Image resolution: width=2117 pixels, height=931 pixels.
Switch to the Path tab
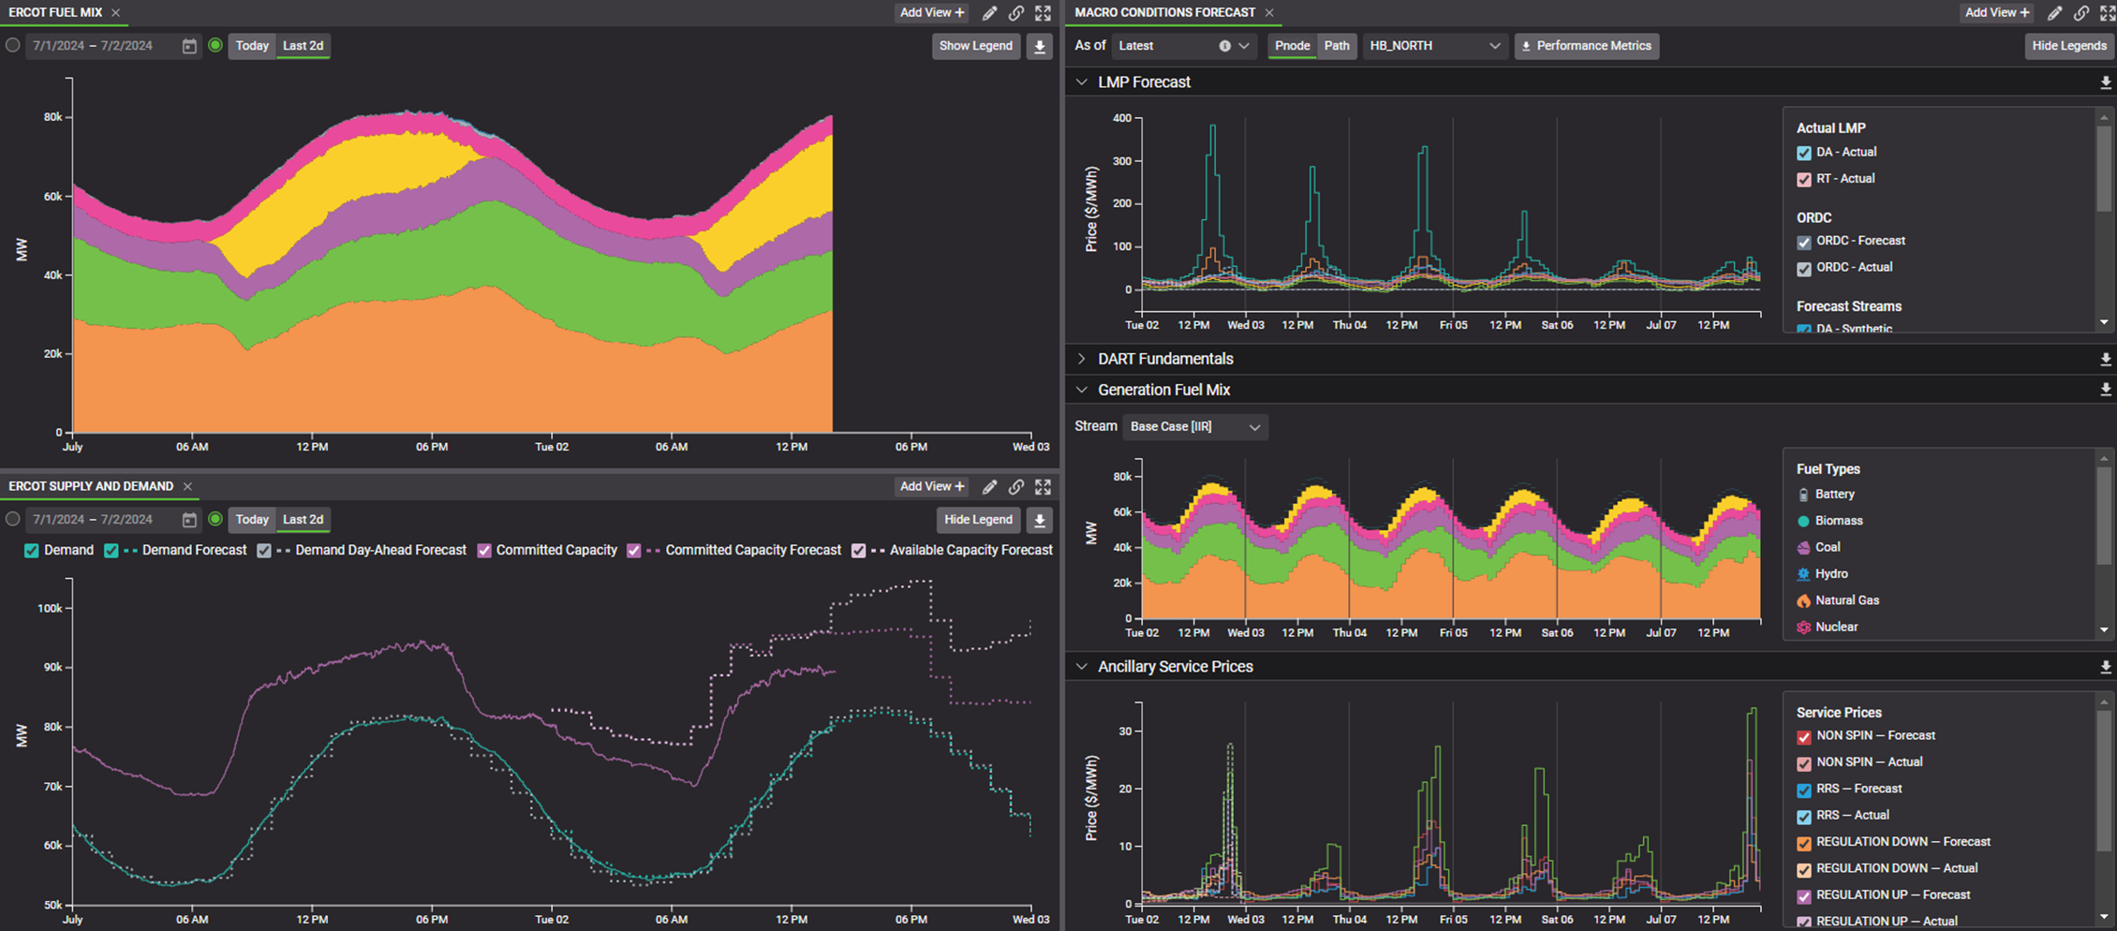(x=1337, y=46)
